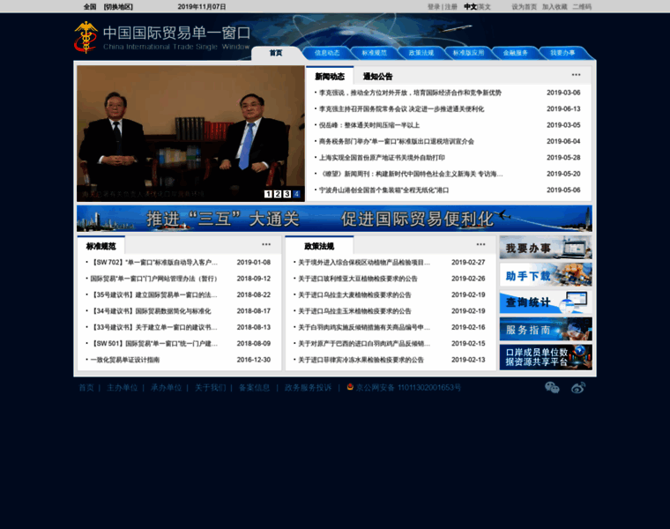Screen dimensions: 670x529
Task: Open policy 关于进口乌拉圭大麦植物检疫要求
Action: (354, 294)
